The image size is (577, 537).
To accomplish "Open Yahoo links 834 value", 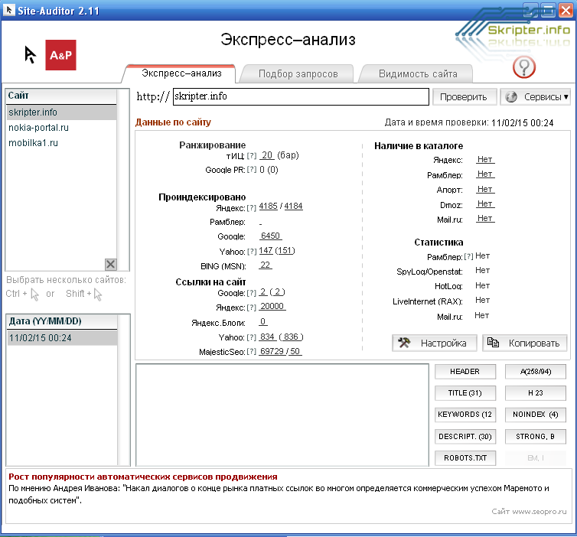I will (x=268, y=337).
